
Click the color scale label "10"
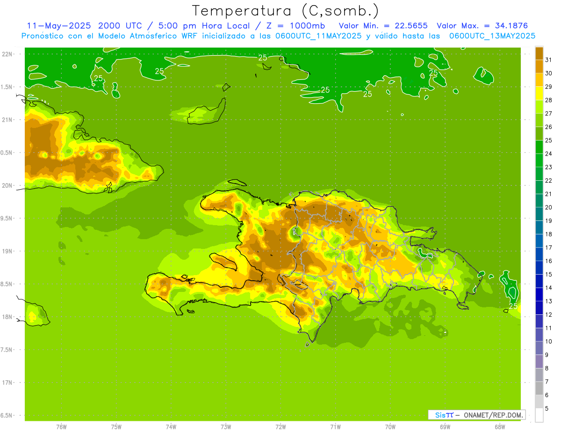(549, 341)
